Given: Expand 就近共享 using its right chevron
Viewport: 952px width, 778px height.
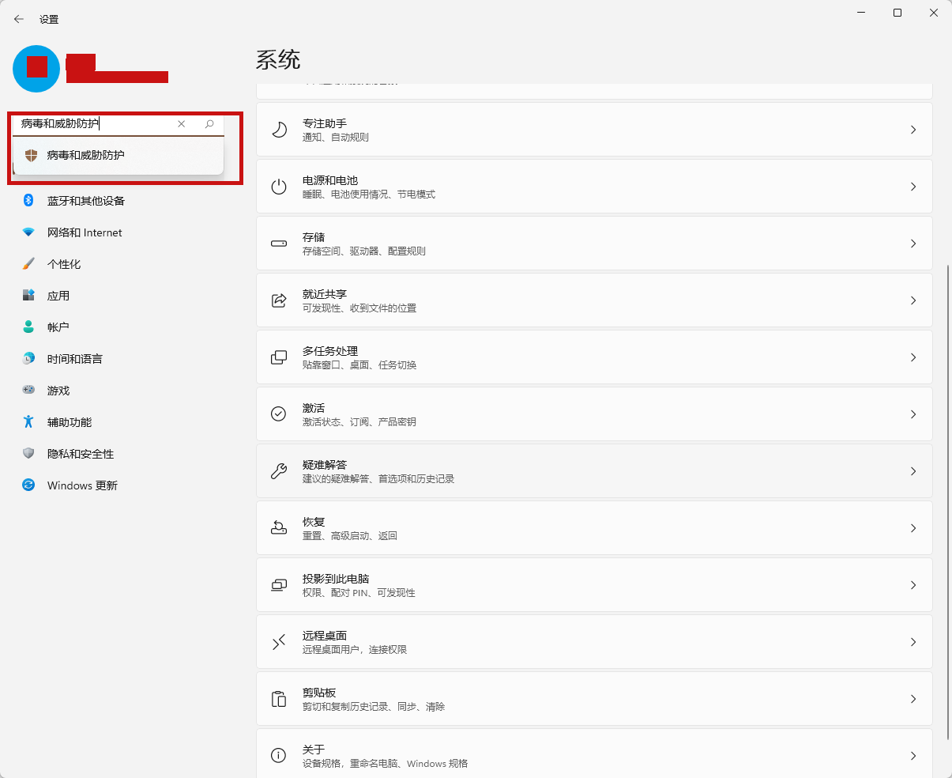Looking at the screenshot, I should click(913, 300).
